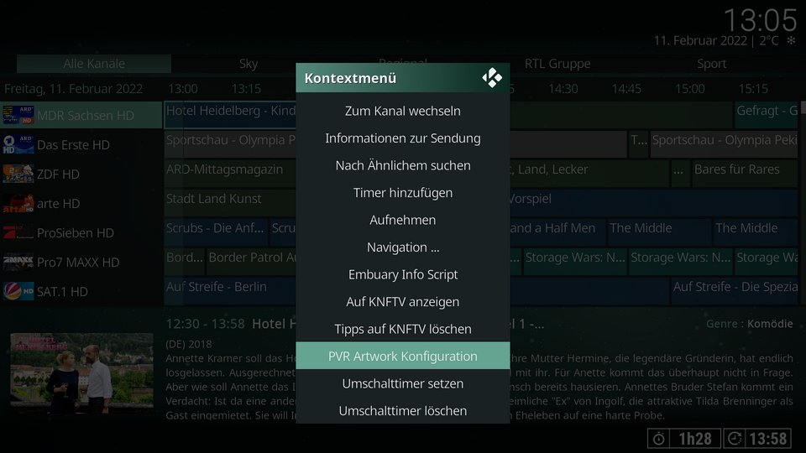Image resolution: width=806 pixels, height=453 pixels.
Task: Switch to 'Alle Kanäle' channel group tab
Action: 94,64
